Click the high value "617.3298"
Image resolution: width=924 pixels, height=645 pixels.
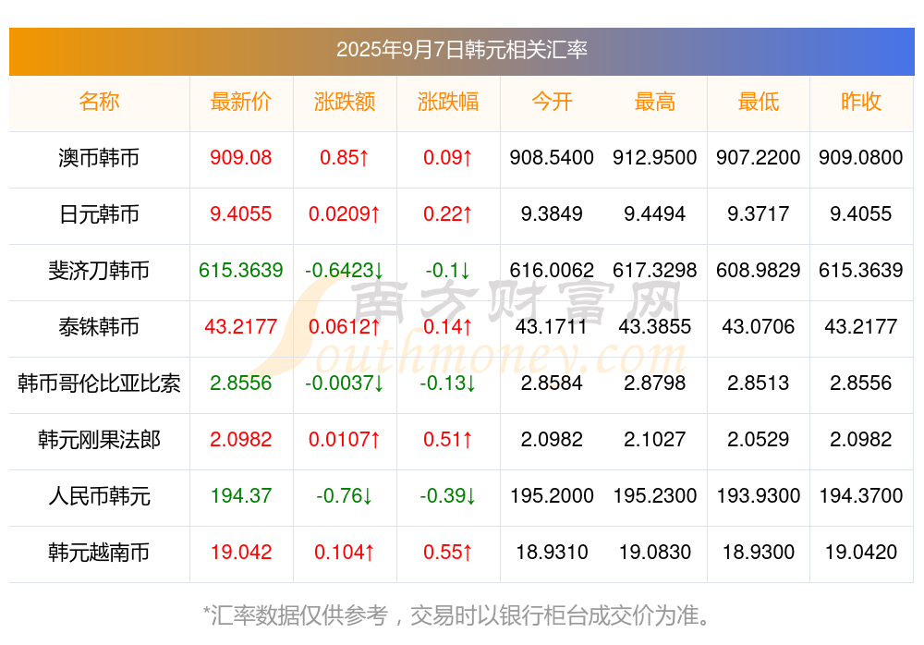pyautogui.click(x=655, y=271)
